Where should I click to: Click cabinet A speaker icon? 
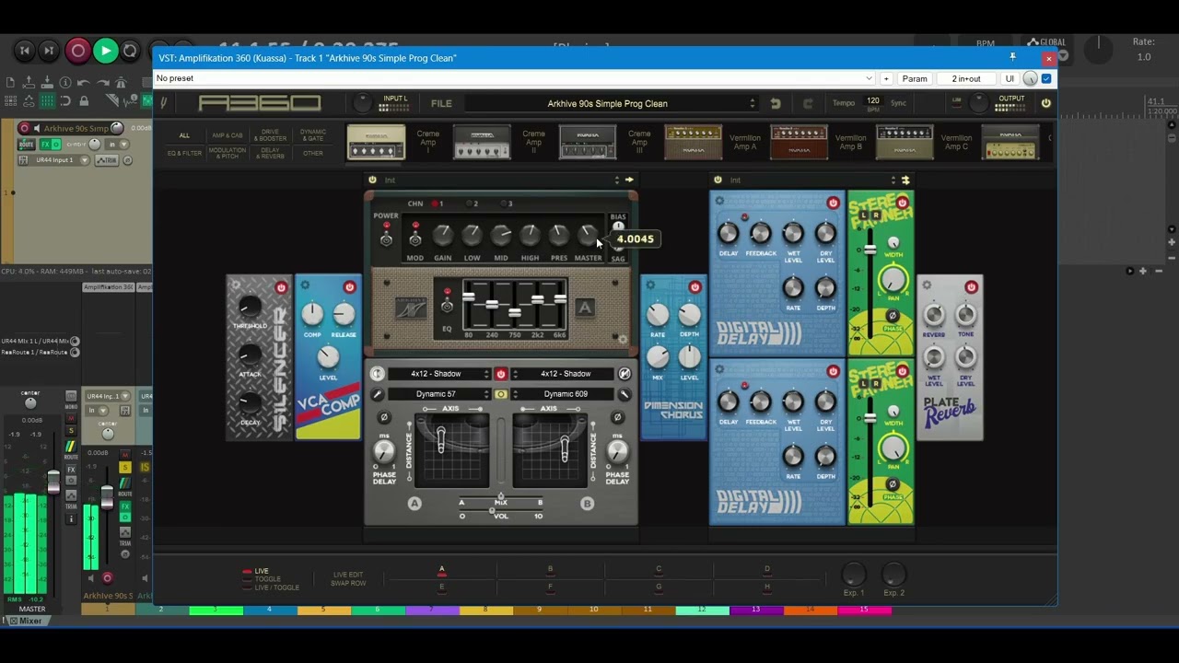click(x=377, y=374)
